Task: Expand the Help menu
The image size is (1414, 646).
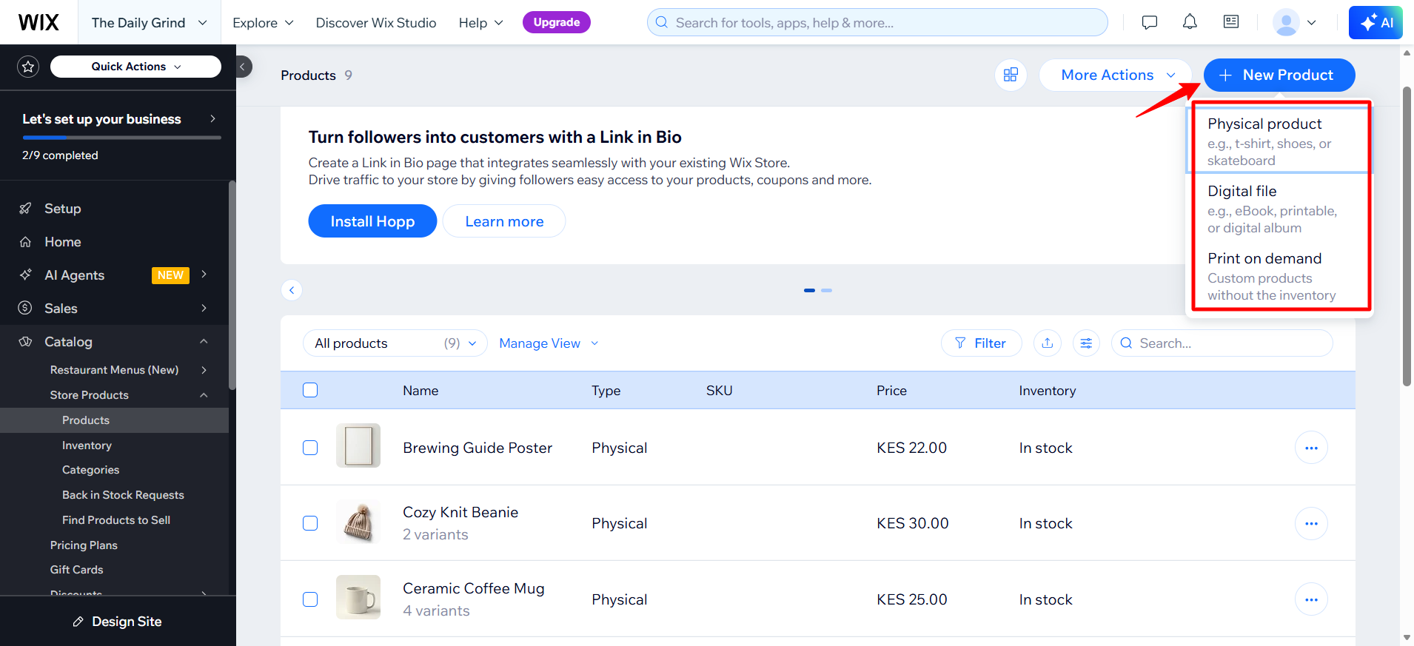Action: coord(480,22)
